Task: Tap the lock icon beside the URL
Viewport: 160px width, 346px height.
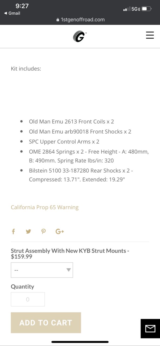Action: coord(57,20)
